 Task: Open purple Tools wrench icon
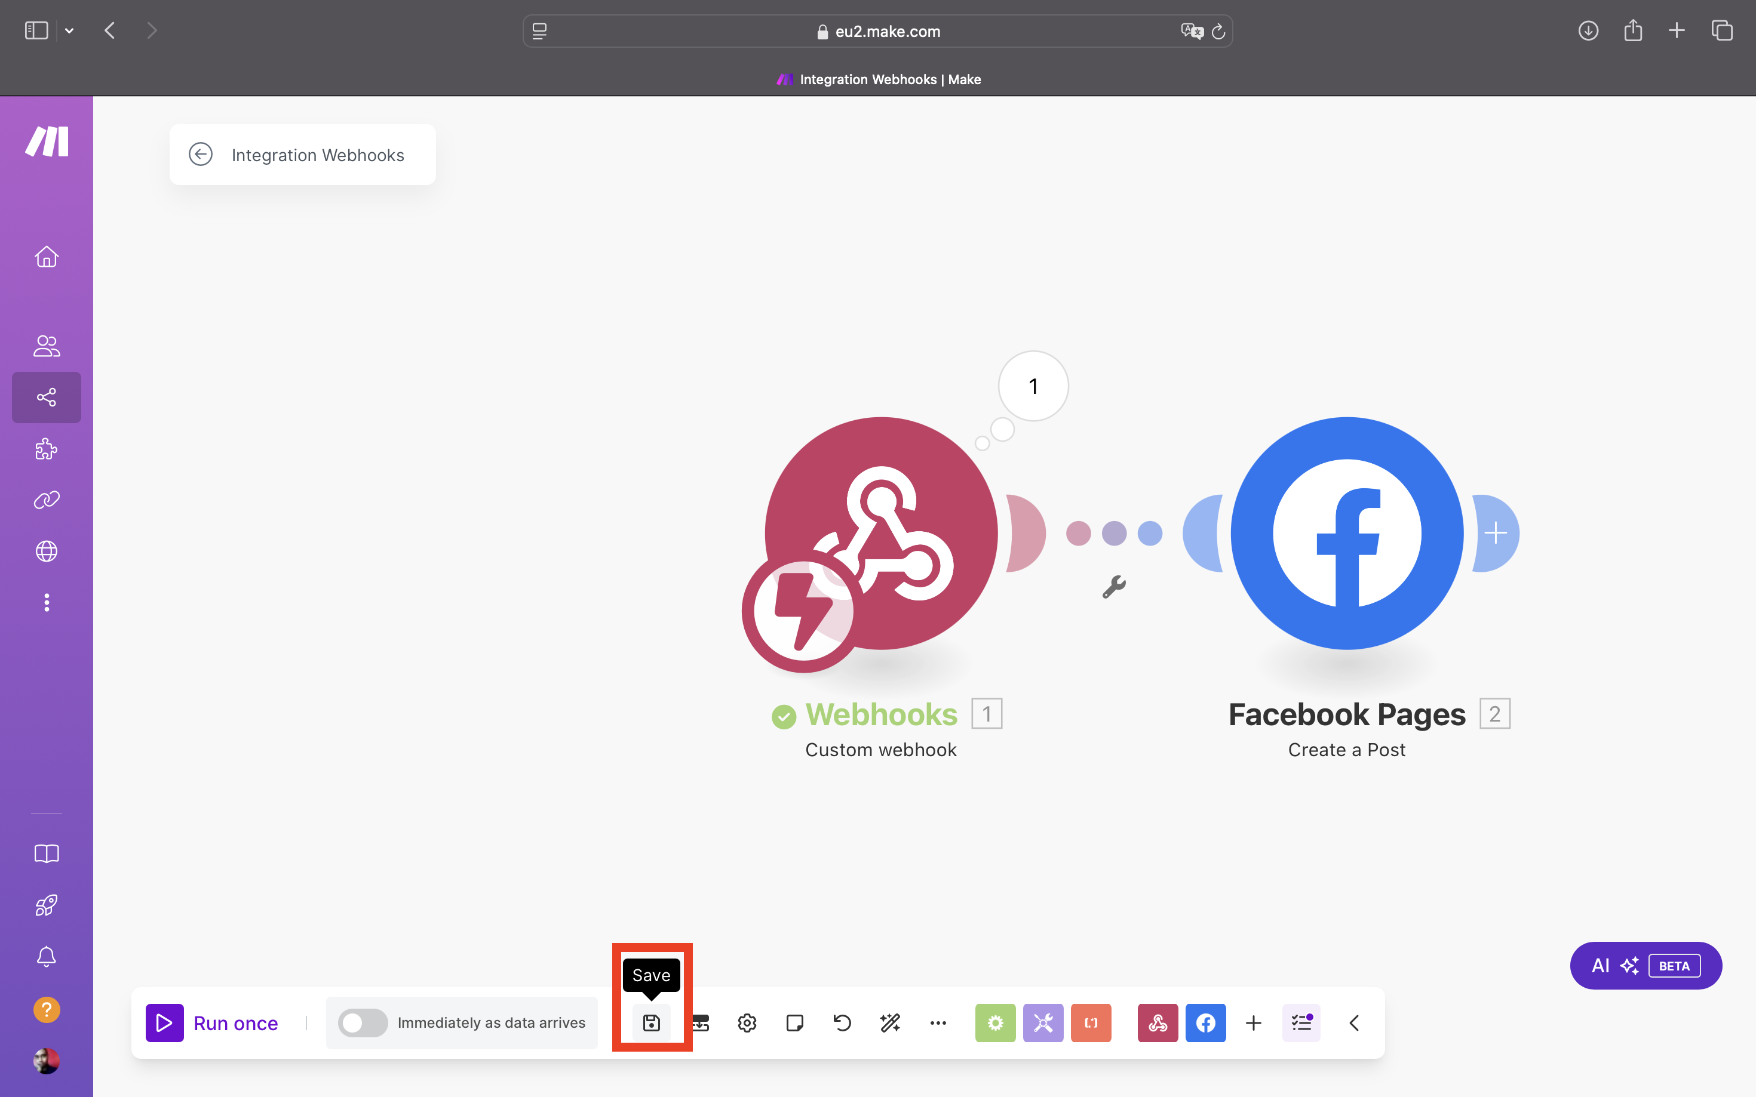pos(1043,1023)
